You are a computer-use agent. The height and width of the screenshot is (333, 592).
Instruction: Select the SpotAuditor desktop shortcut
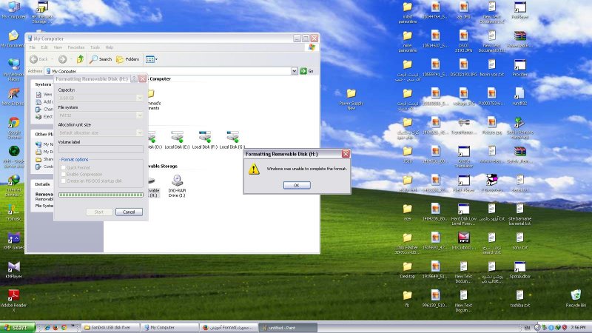tap(520, 269)
